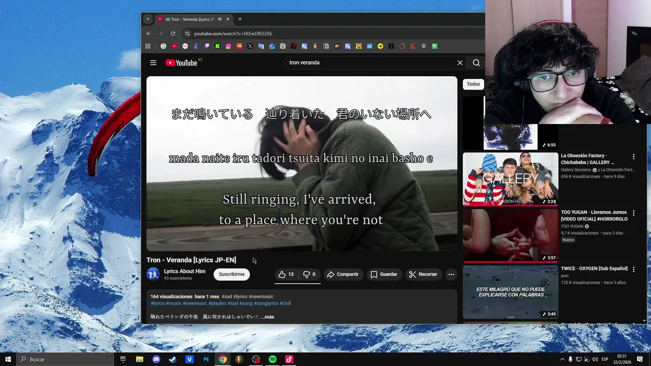Clip the video with Recortar

click(423, 274)
